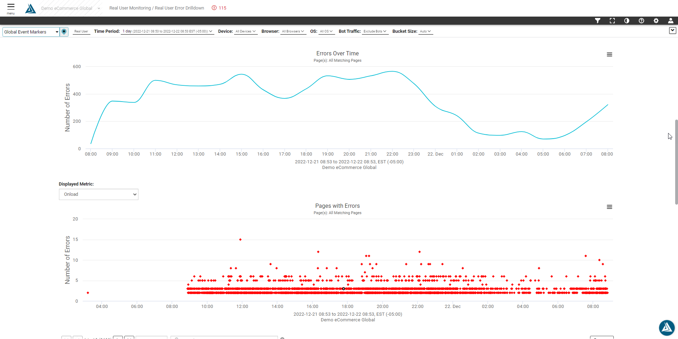Click the Alertsite logo in header
The height and width of the screenshot is (339, 678).
click(x=31, y=8)
